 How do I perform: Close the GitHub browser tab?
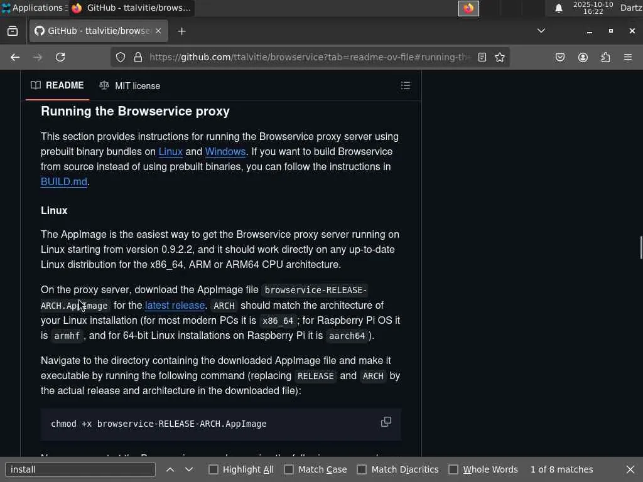(158, 31)
